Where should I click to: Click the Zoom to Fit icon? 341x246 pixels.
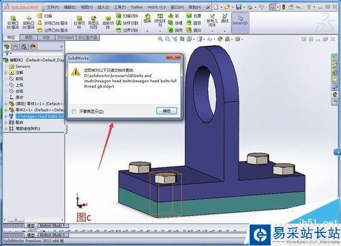[160, 39]
